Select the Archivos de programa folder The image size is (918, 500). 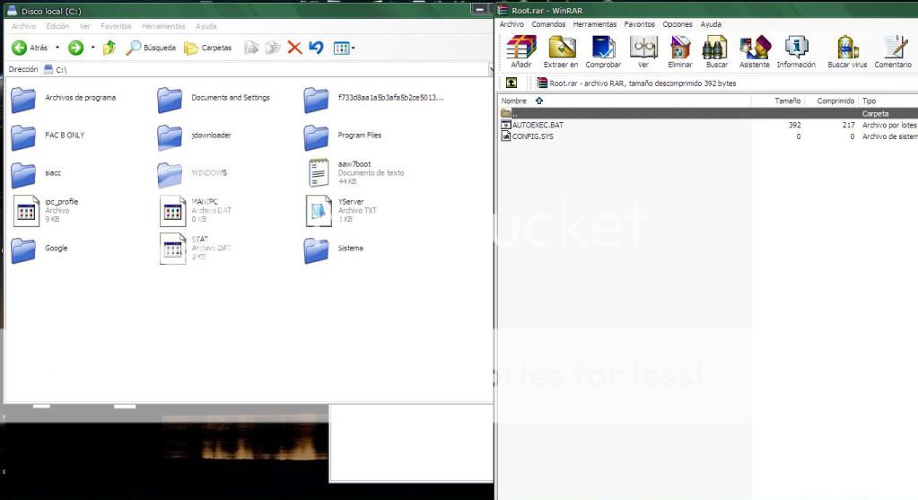click(x=64, y=99)
